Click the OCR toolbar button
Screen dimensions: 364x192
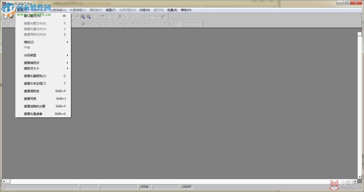(x=187, y=24)
